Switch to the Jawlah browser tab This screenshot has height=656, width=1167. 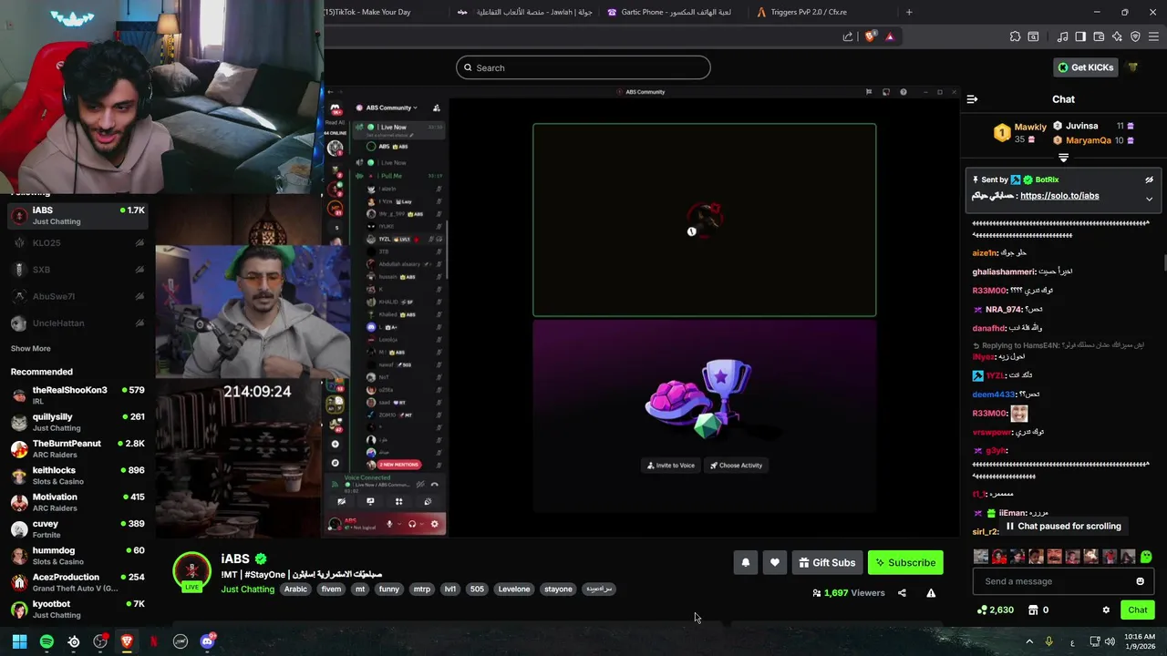point(524,12)
